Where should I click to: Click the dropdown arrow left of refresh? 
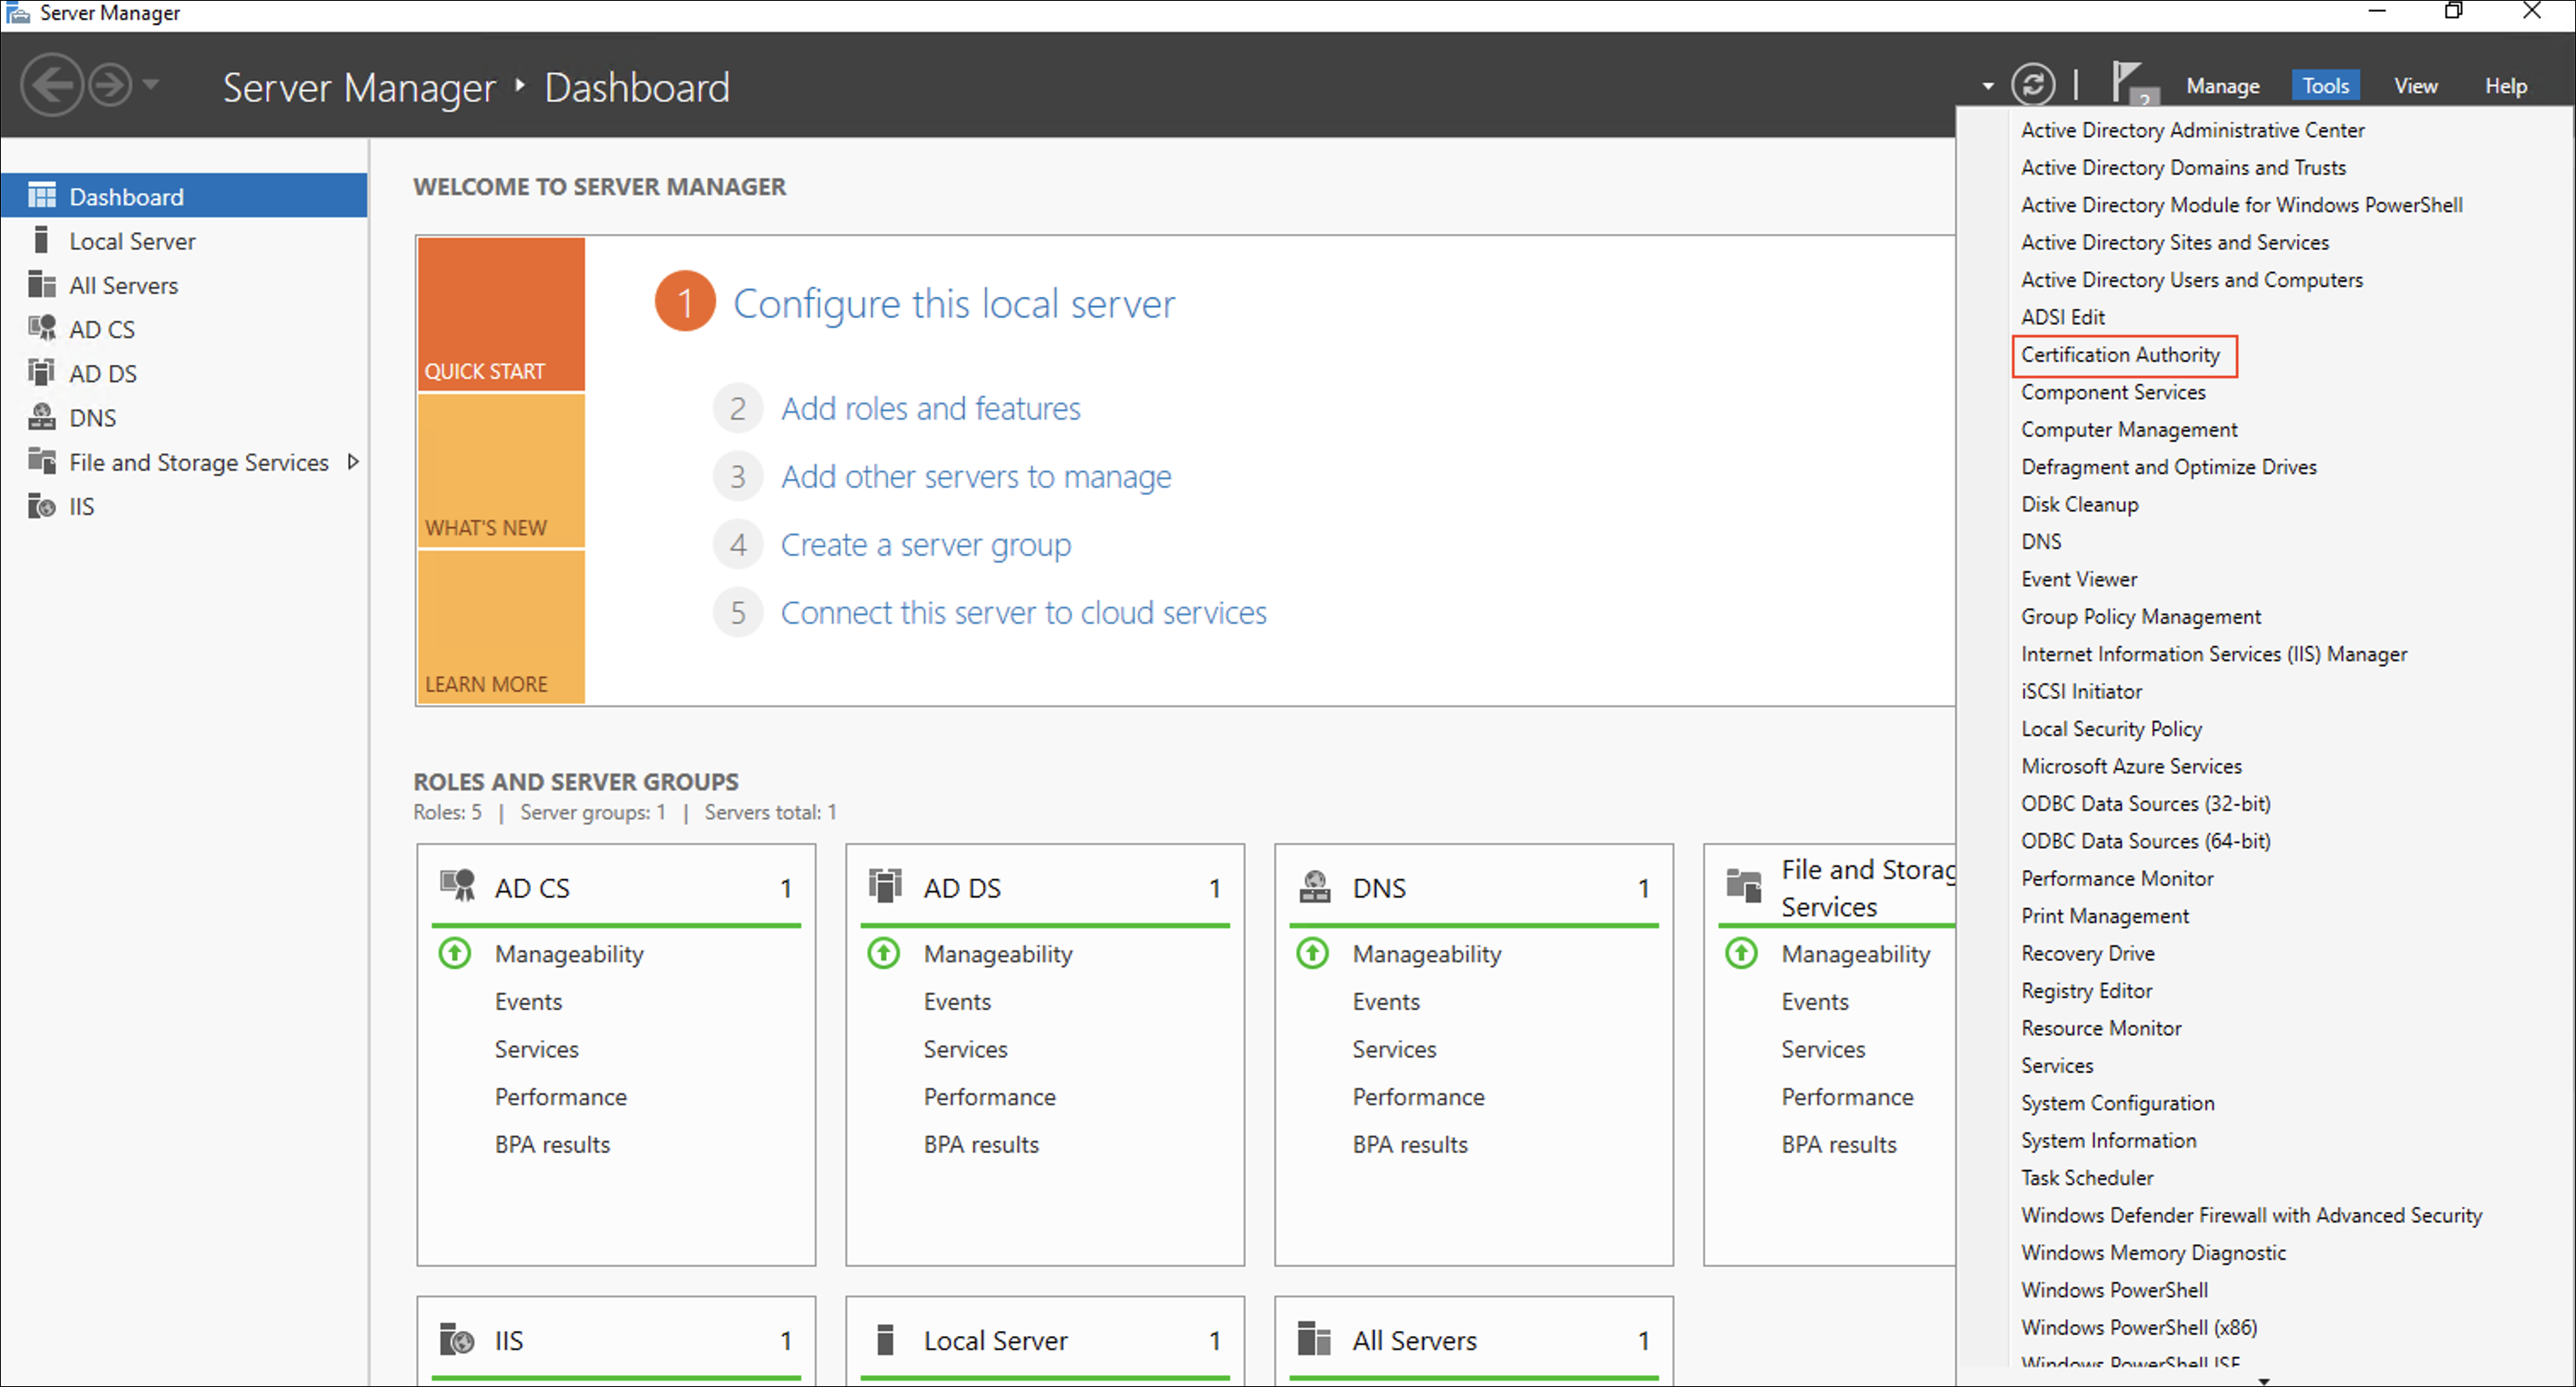click(x=1987, y=87)
